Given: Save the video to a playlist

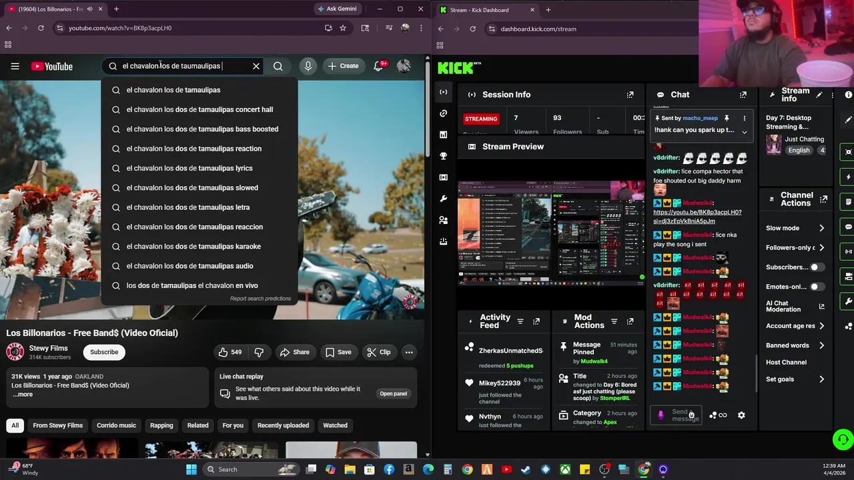Looking at the screenshot, I should [338, 352].
